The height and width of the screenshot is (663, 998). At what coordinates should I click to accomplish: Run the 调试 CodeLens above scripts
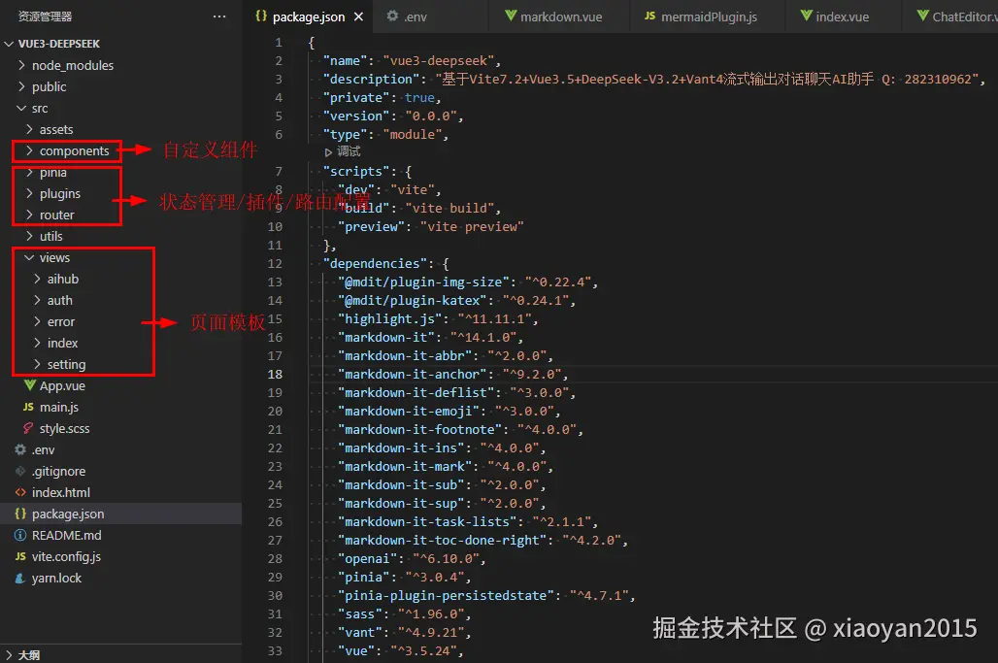coord(341,151)
